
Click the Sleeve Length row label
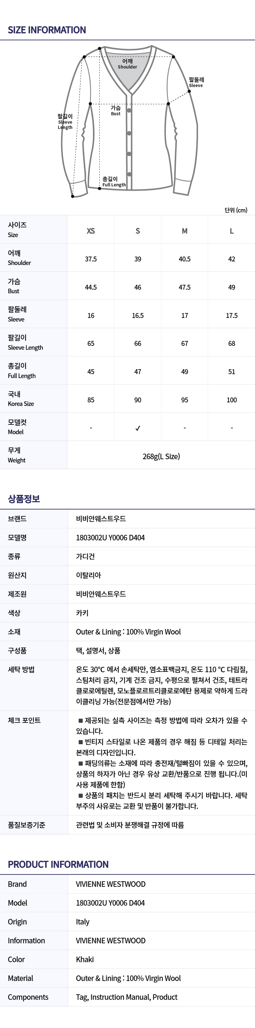pos(26,343)
